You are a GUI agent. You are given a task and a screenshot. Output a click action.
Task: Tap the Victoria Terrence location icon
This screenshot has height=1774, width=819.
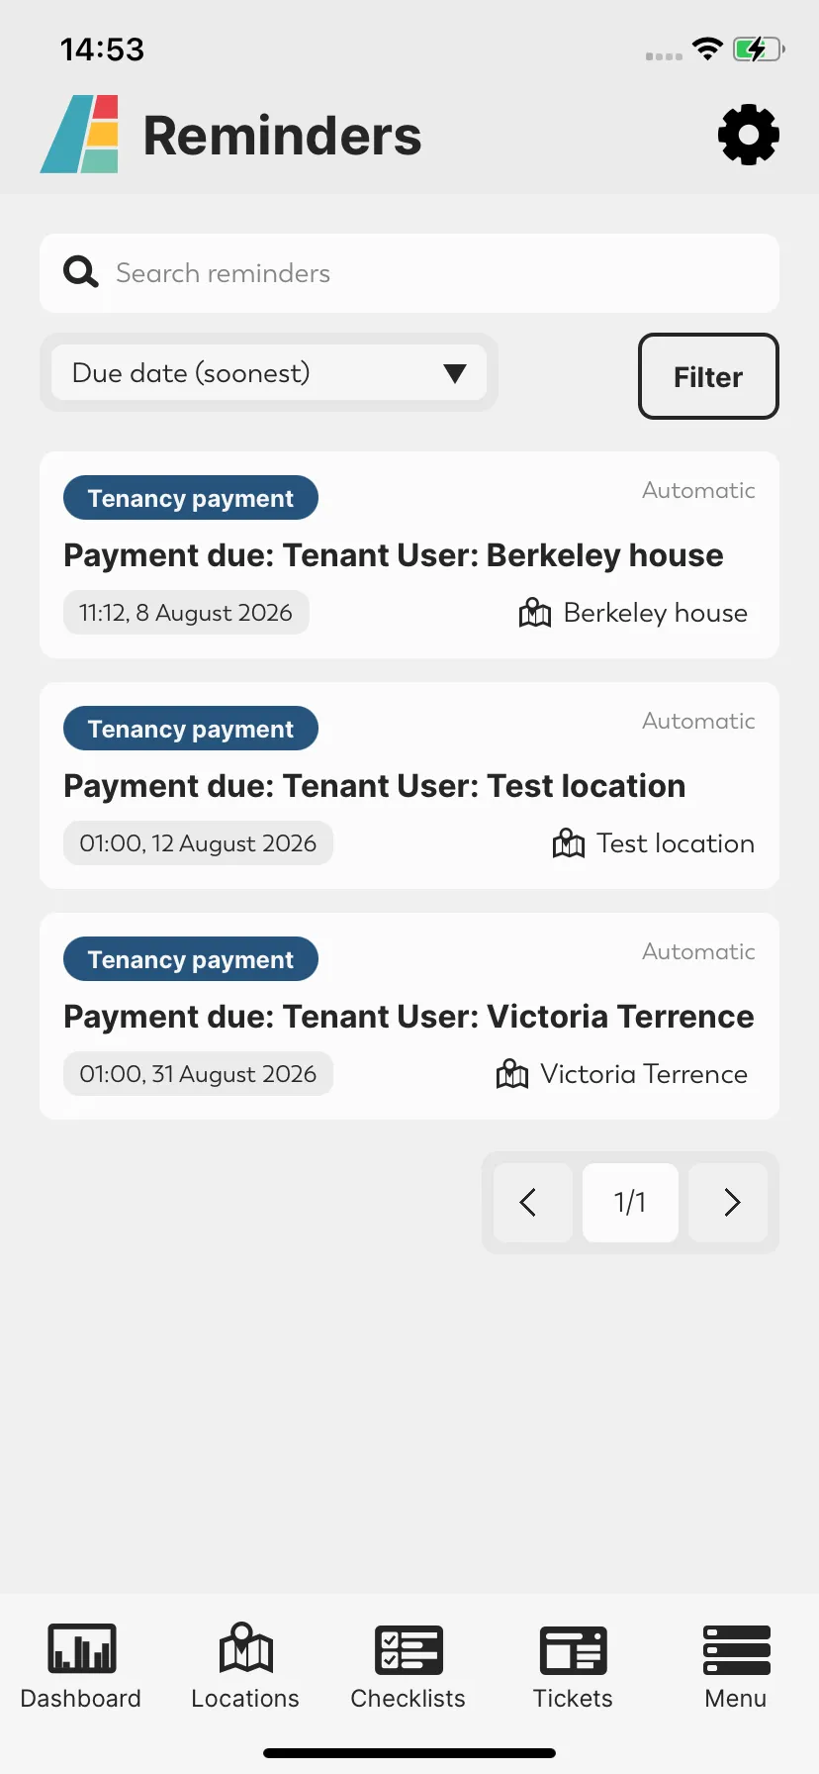pyautogui.click(x=512, y=1074)
